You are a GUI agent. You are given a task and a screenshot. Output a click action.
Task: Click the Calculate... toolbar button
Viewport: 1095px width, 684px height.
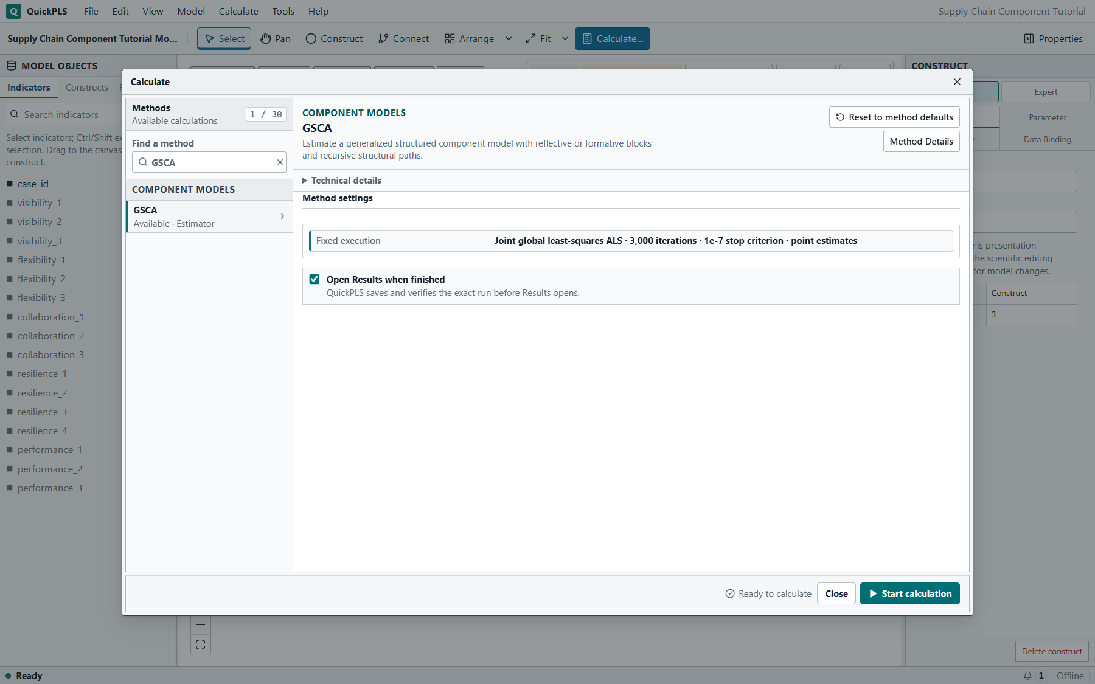click(613, 38)
